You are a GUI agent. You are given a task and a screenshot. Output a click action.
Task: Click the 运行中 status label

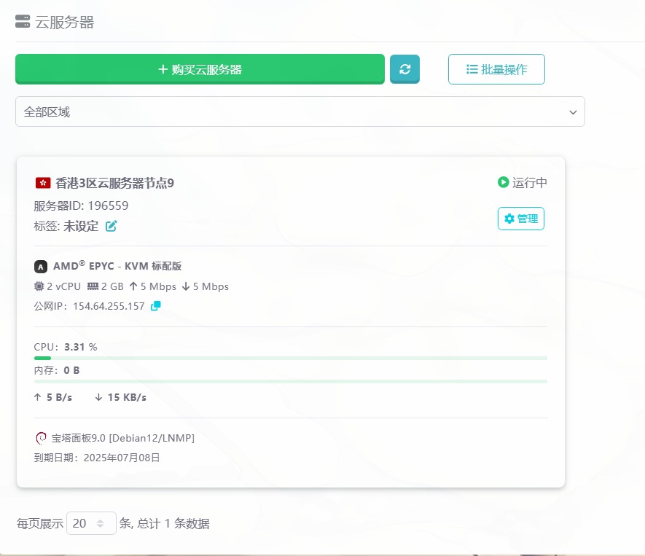click(x=529, y=182)
